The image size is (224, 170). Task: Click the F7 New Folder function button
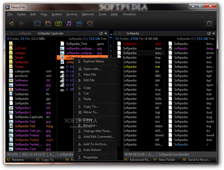click(x=164, y=160)
